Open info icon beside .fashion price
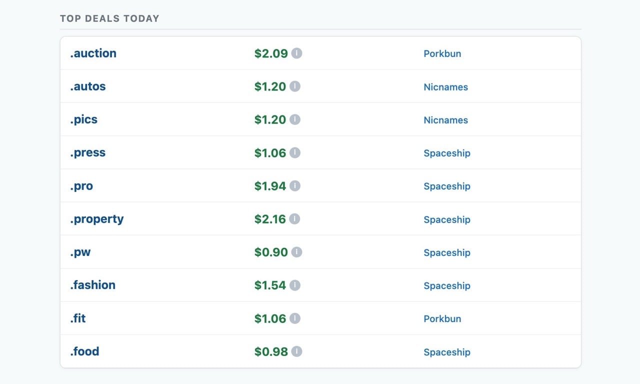 295,285
